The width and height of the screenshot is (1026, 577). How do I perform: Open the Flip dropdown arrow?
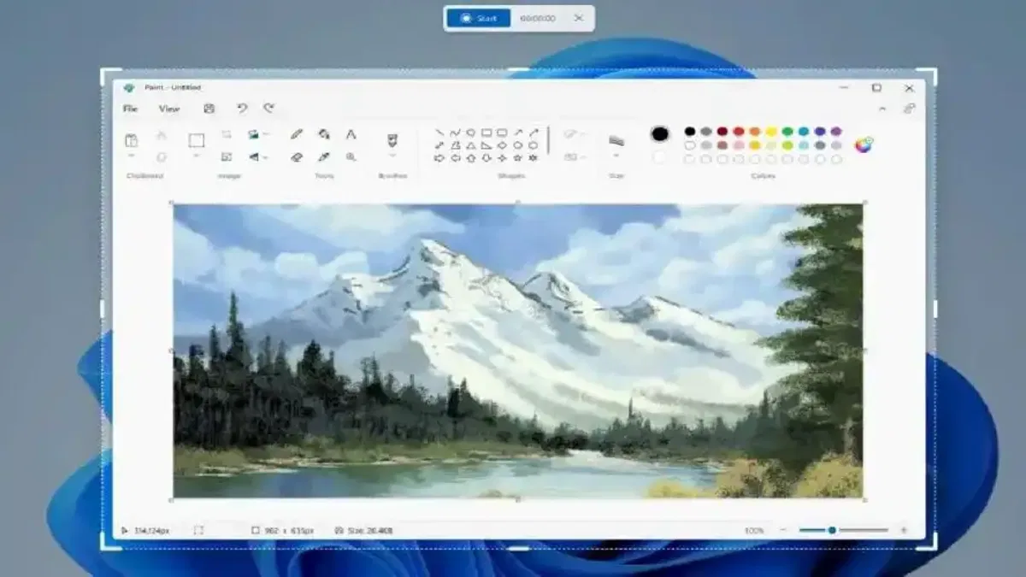tap(266, 157)
